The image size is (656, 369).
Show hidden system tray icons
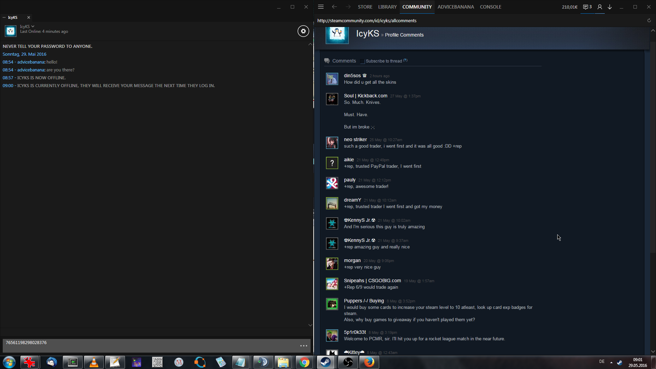tap(611, 362)
